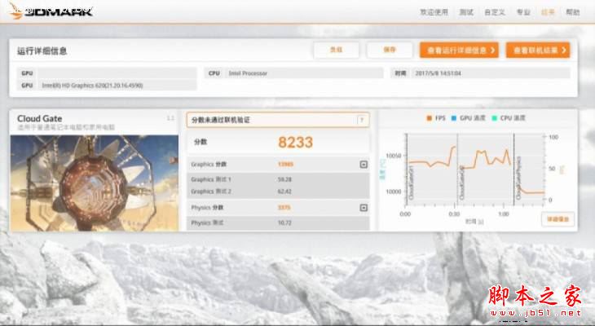595x326 pixels.
Task: Toggle the FPS legend swatch
Action: pos(430,118)
